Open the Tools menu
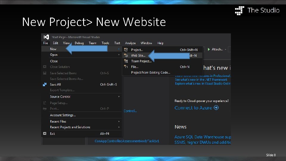 pyautogui.click(x=105, y=43)
